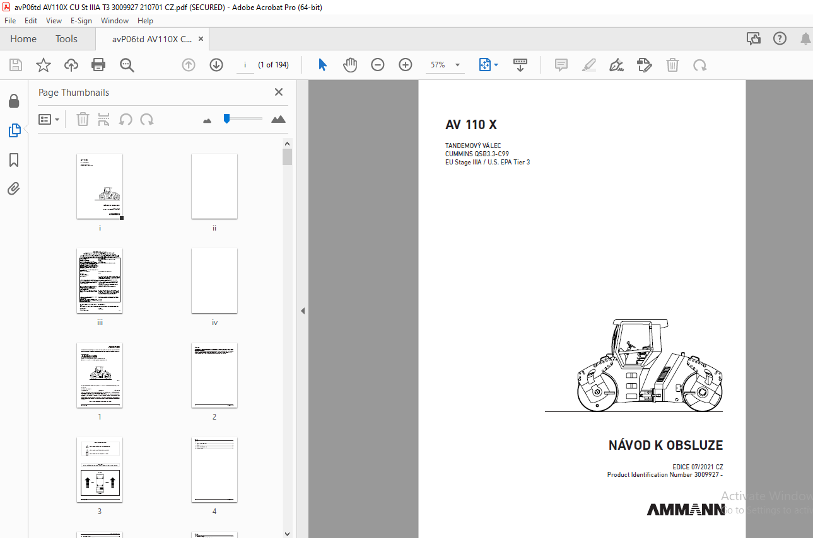Viewport: 813px width, 538px height.
Task: Click the thumbnails panel scrollbar up arrow
Action: pyautogui.click(x=288, y=143)
